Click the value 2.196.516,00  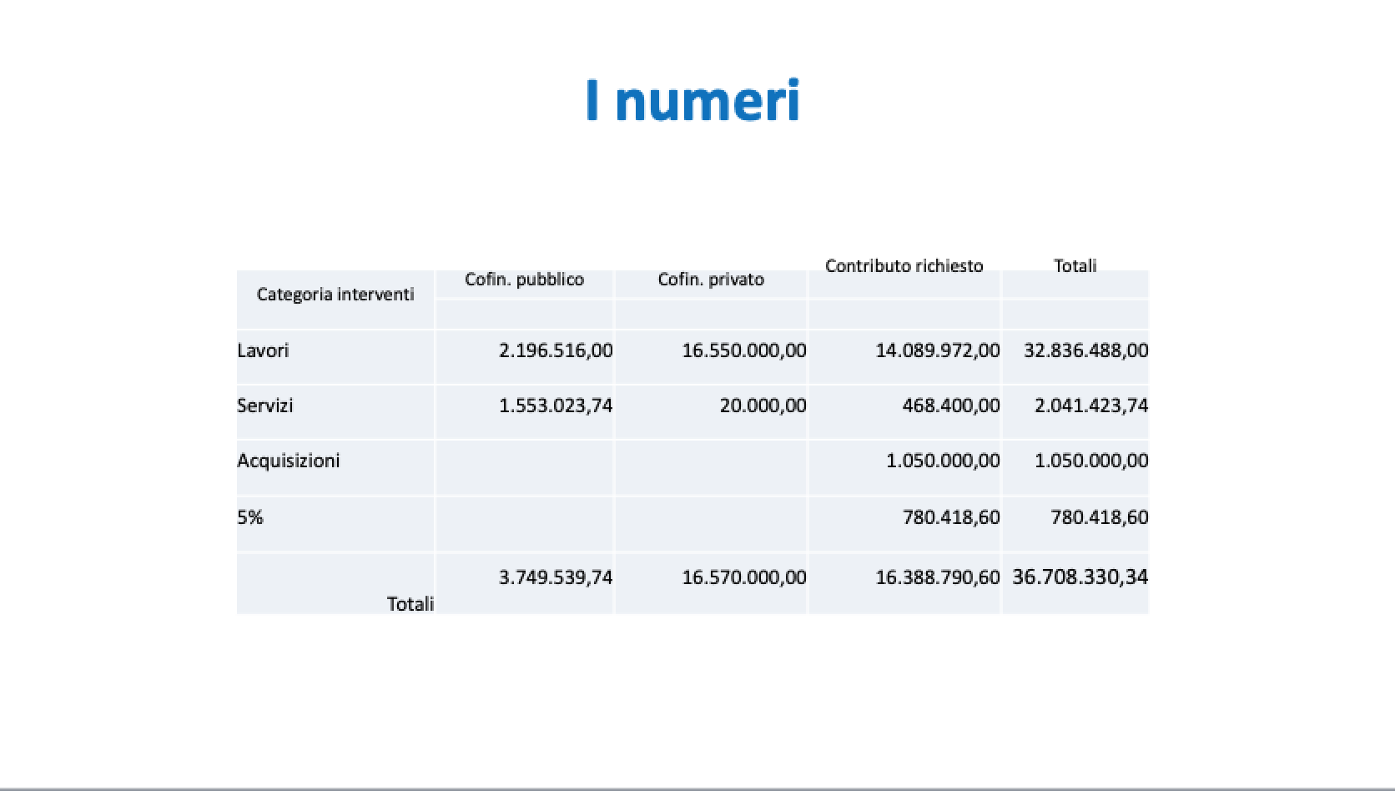pos(556,350)
